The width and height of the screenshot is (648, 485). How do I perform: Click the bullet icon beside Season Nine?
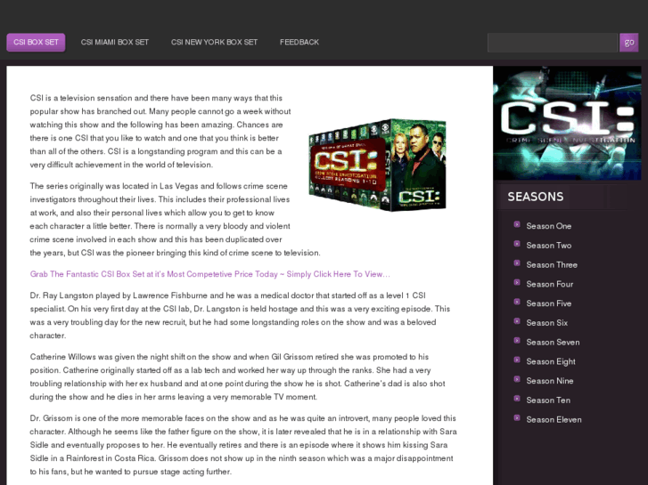click(517, 379)
